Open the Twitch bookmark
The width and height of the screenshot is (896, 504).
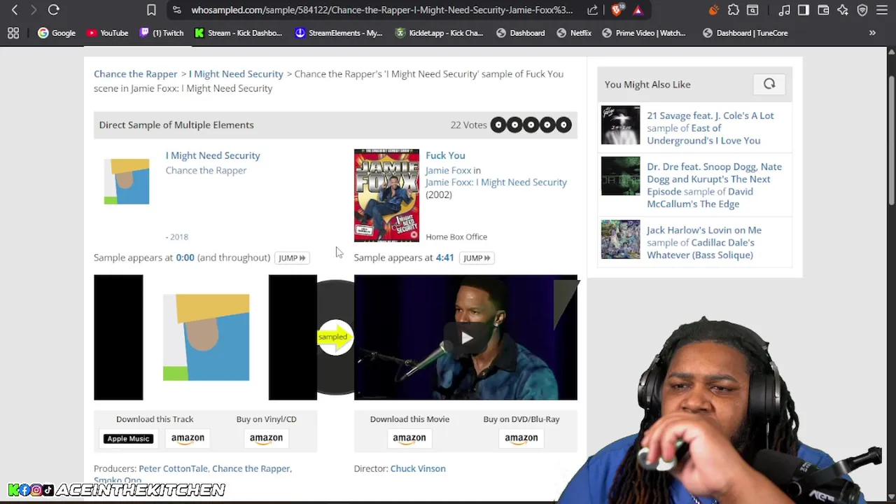162,33
